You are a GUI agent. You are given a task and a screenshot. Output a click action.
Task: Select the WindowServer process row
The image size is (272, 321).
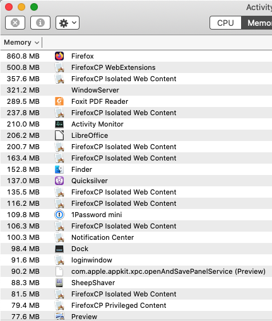pos(136,90)
